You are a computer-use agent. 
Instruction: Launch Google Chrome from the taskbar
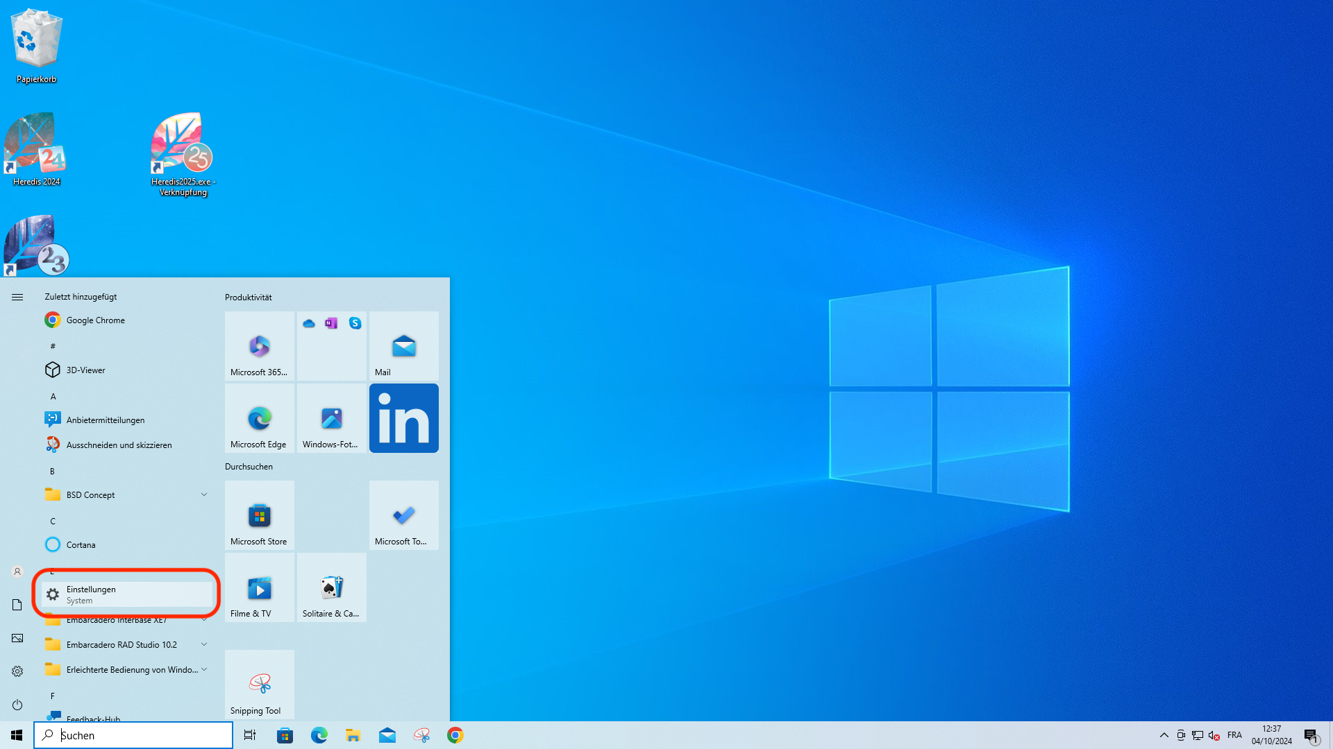(455, 734)
